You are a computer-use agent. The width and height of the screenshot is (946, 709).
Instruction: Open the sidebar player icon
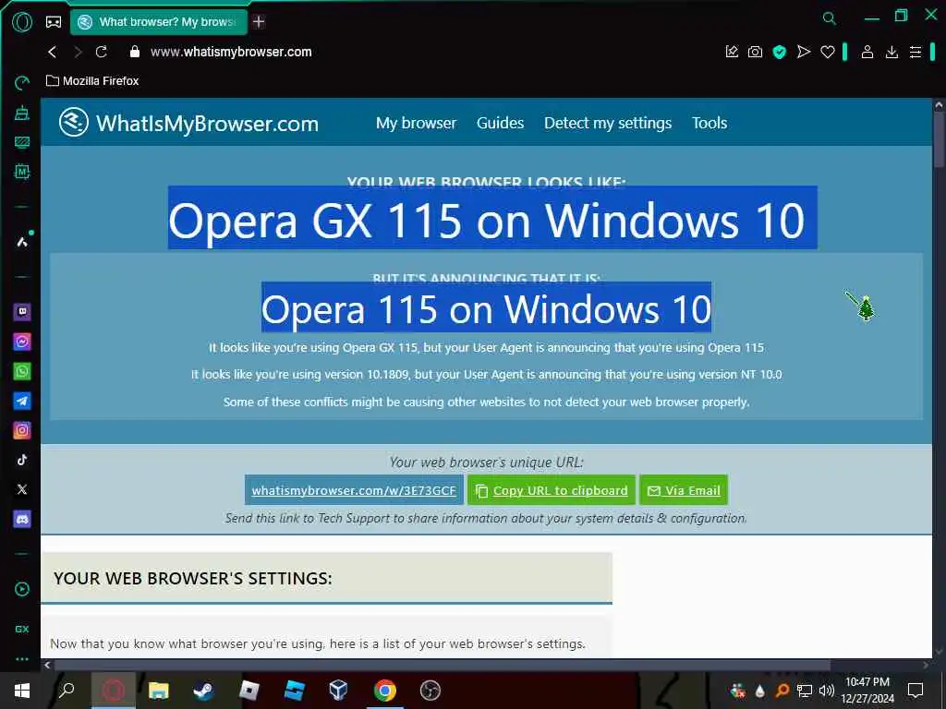click(22, 589)
